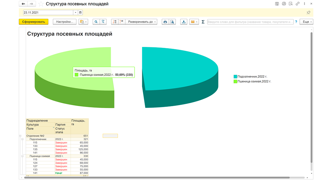333x181 pixels.
Task: Click the print report icon
Action: (165, 22)
